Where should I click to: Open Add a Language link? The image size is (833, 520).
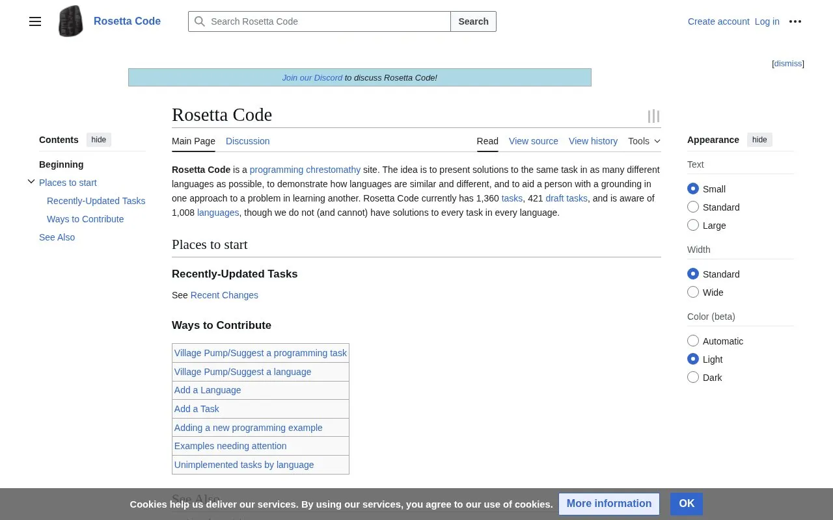coord(208,390)
